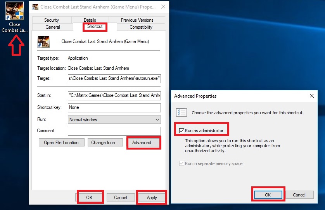This screenshot has height=210, width=325.
Task: Click the empty Comment field
Action: [114, 131]
